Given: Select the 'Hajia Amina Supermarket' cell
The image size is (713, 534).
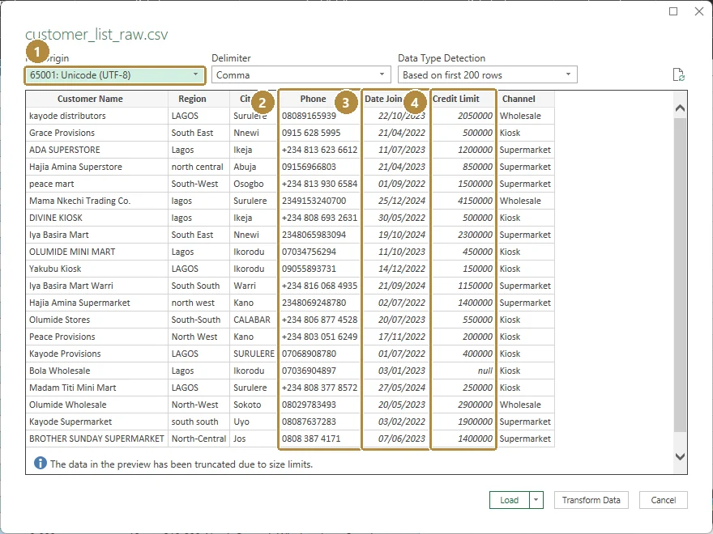Looking at the screenshot, I should click(x=97, y=303).
